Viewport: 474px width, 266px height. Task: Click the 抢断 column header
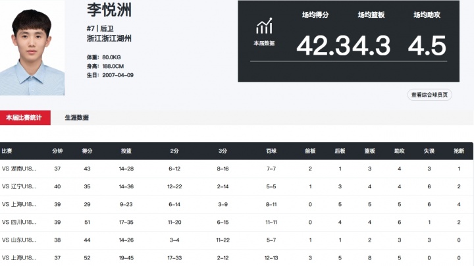(x=459, y=151)
